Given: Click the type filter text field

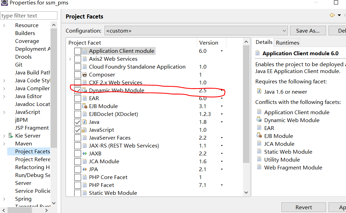Looking at the screenshot, I should (x=29, y=16).
